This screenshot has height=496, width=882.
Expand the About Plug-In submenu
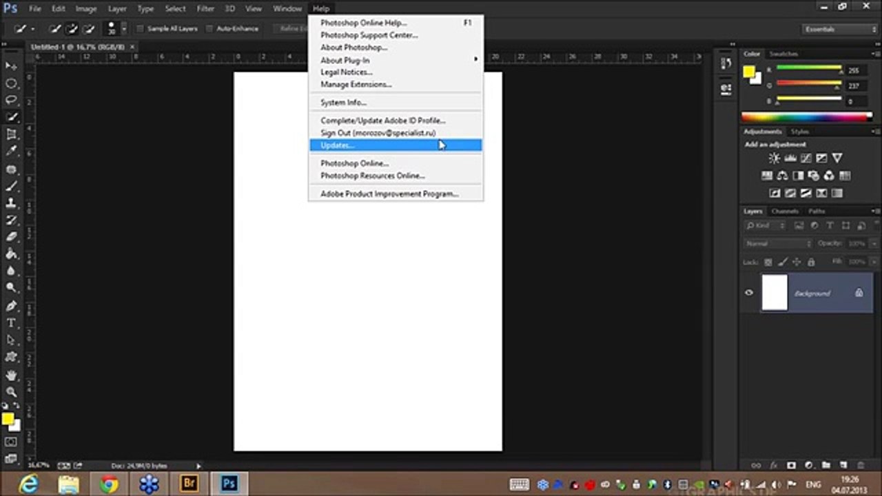pos(396,60)
